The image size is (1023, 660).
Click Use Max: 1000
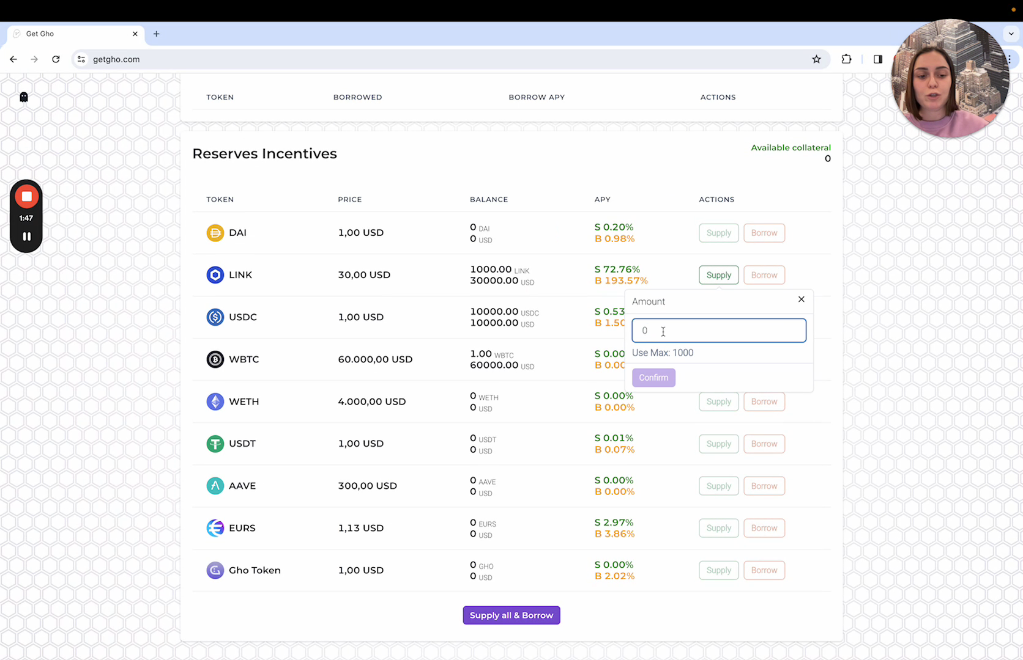(663, 353)
